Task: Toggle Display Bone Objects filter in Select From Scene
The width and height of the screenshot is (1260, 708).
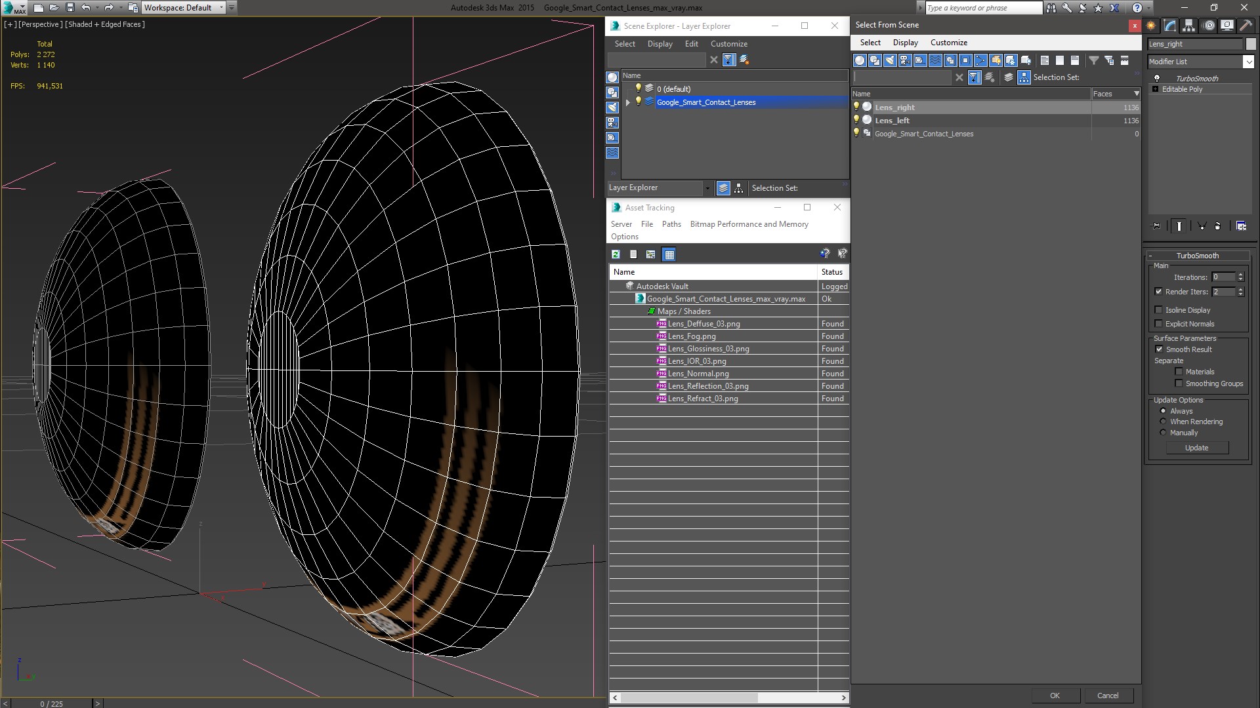Action: point(980,60)
